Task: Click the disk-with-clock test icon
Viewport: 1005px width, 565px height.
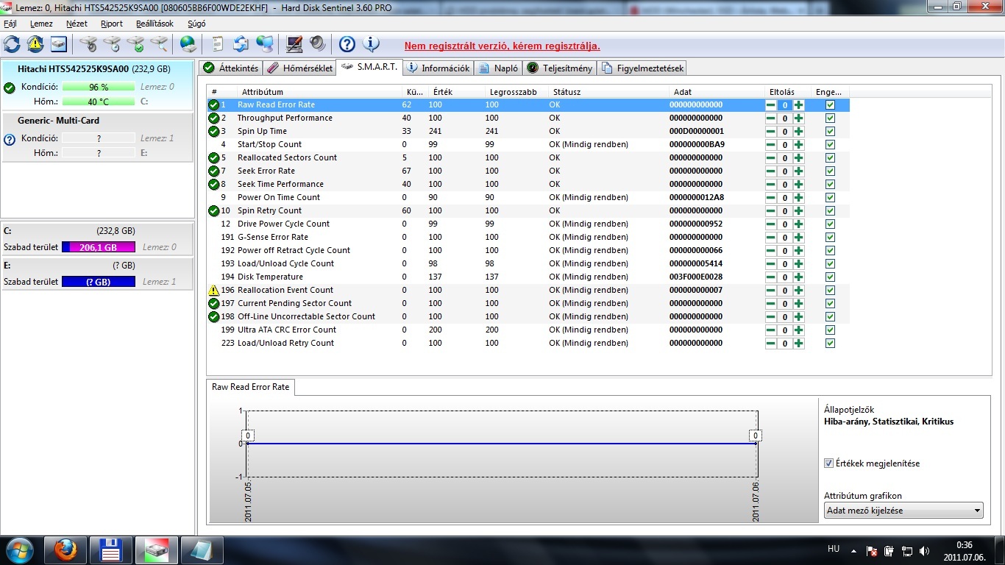Action: (x=113, y=44)
